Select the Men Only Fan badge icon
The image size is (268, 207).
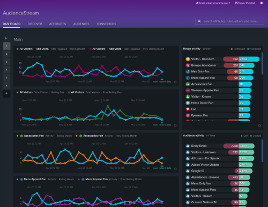point(188,71)
